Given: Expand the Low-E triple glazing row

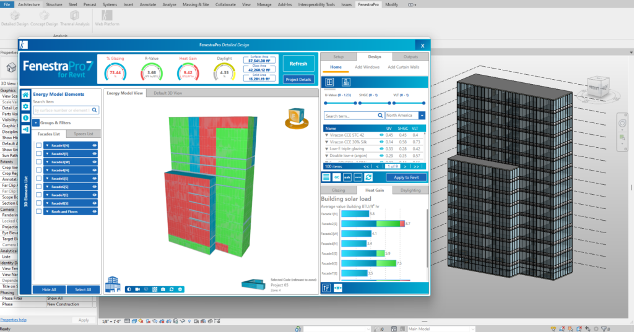Looking at the screenshot, I should (327, 148).
